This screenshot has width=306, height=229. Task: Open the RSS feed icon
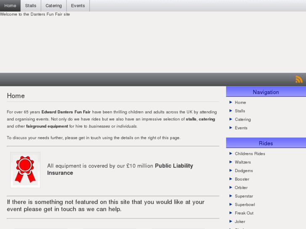click(299, 79)
